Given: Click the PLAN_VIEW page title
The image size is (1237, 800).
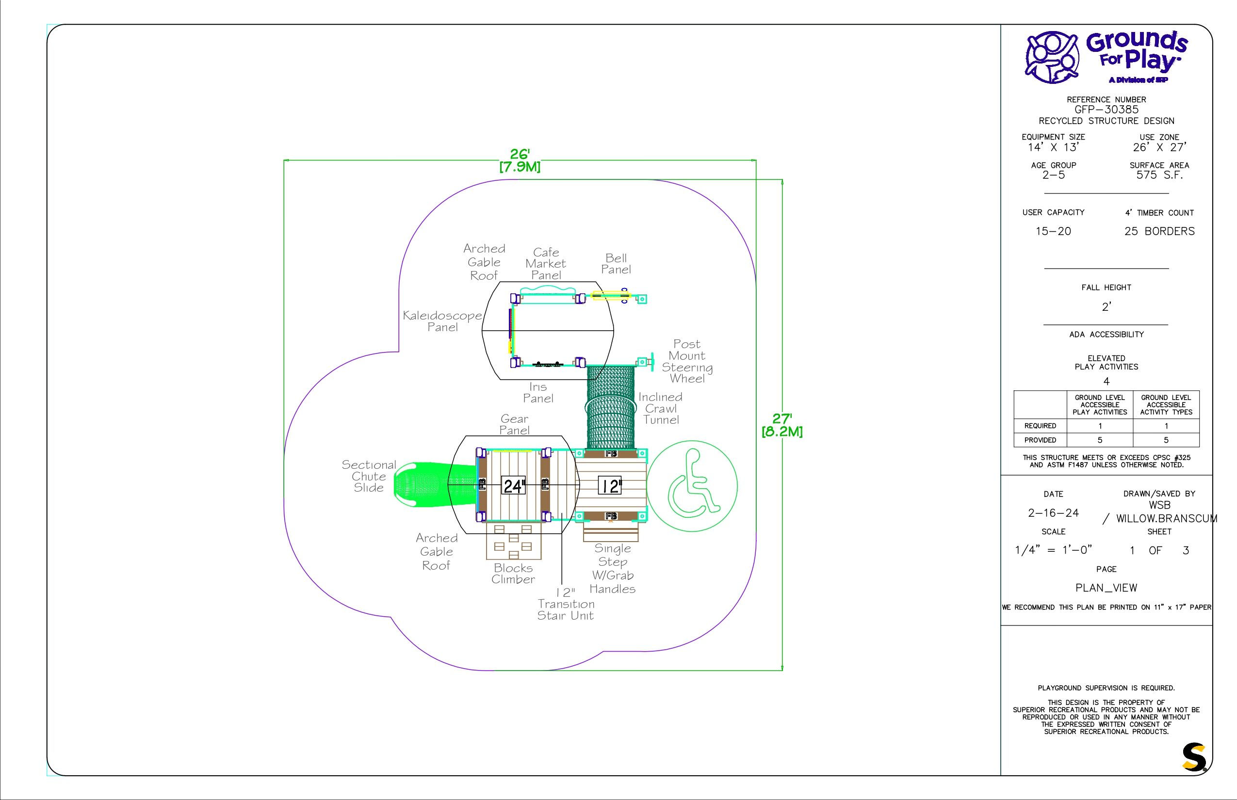Looking at the screenshot, I should pyautogui.click(x=1106, y=588).
